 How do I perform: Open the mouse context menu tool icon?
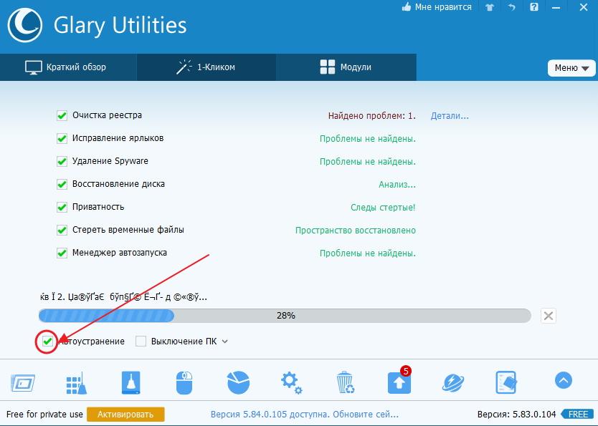(184, 382)
